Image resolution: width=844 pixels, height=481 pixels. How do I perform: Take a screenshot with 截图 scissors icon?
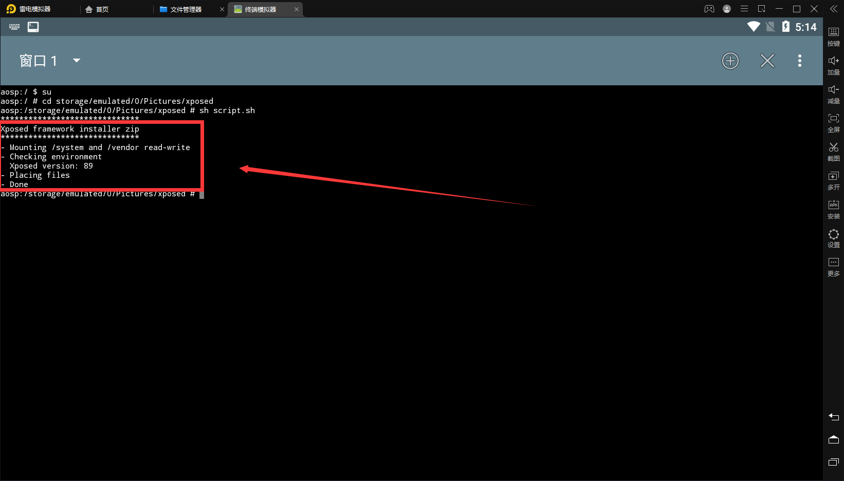[833, 151]
